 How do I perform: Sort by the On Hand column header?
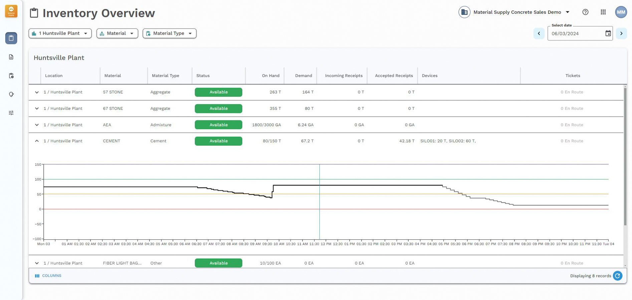point(270,76)
